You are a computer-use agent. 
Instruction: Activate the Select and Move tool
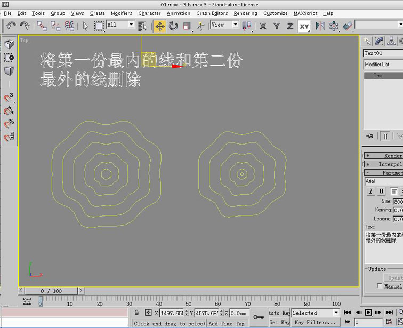(159, 26)
